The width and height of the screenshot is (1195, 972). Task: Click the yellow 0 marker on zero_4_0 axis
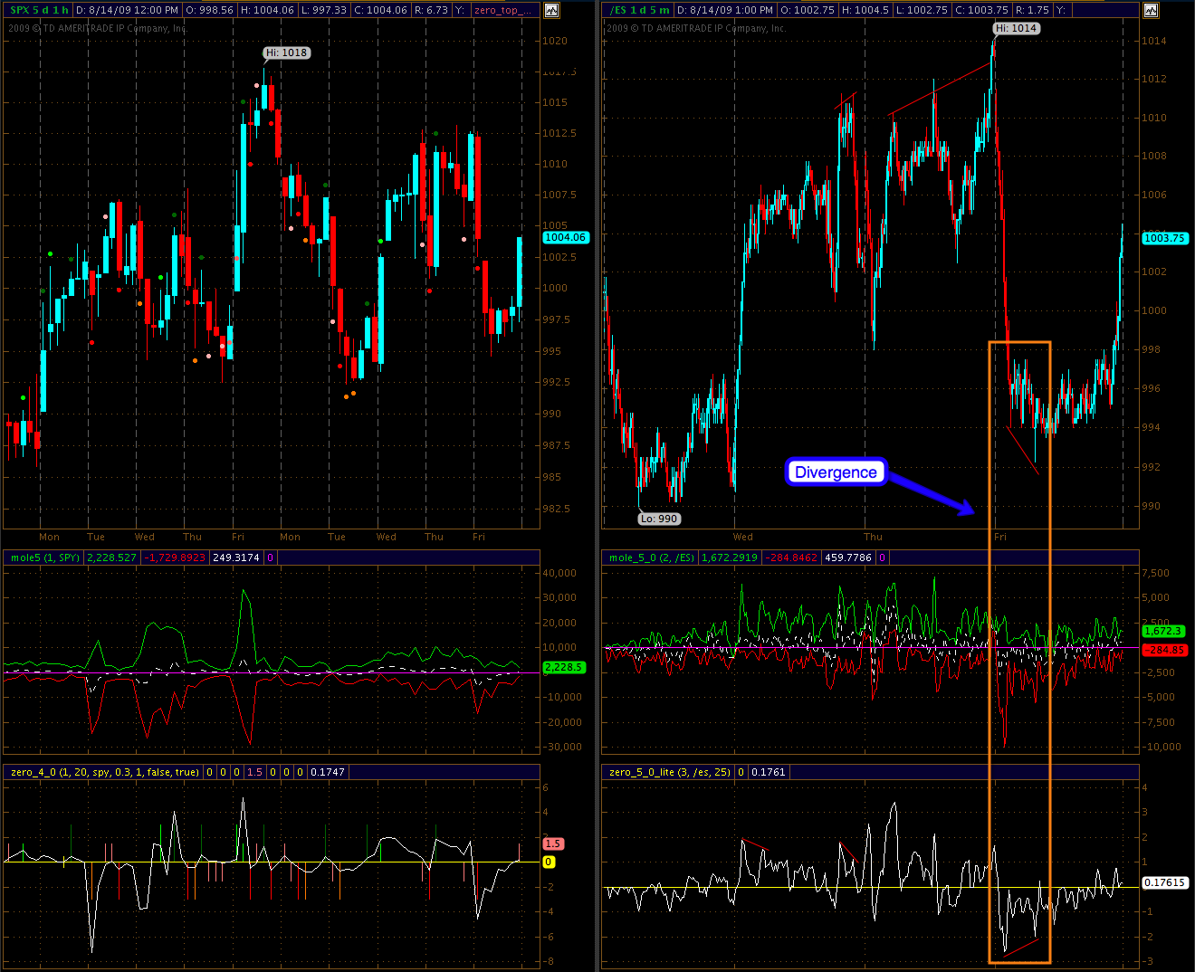coord(549,862)
